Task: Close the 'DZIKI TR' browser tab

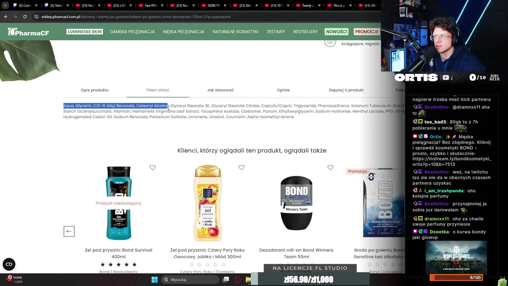Action: coord(225,6)
